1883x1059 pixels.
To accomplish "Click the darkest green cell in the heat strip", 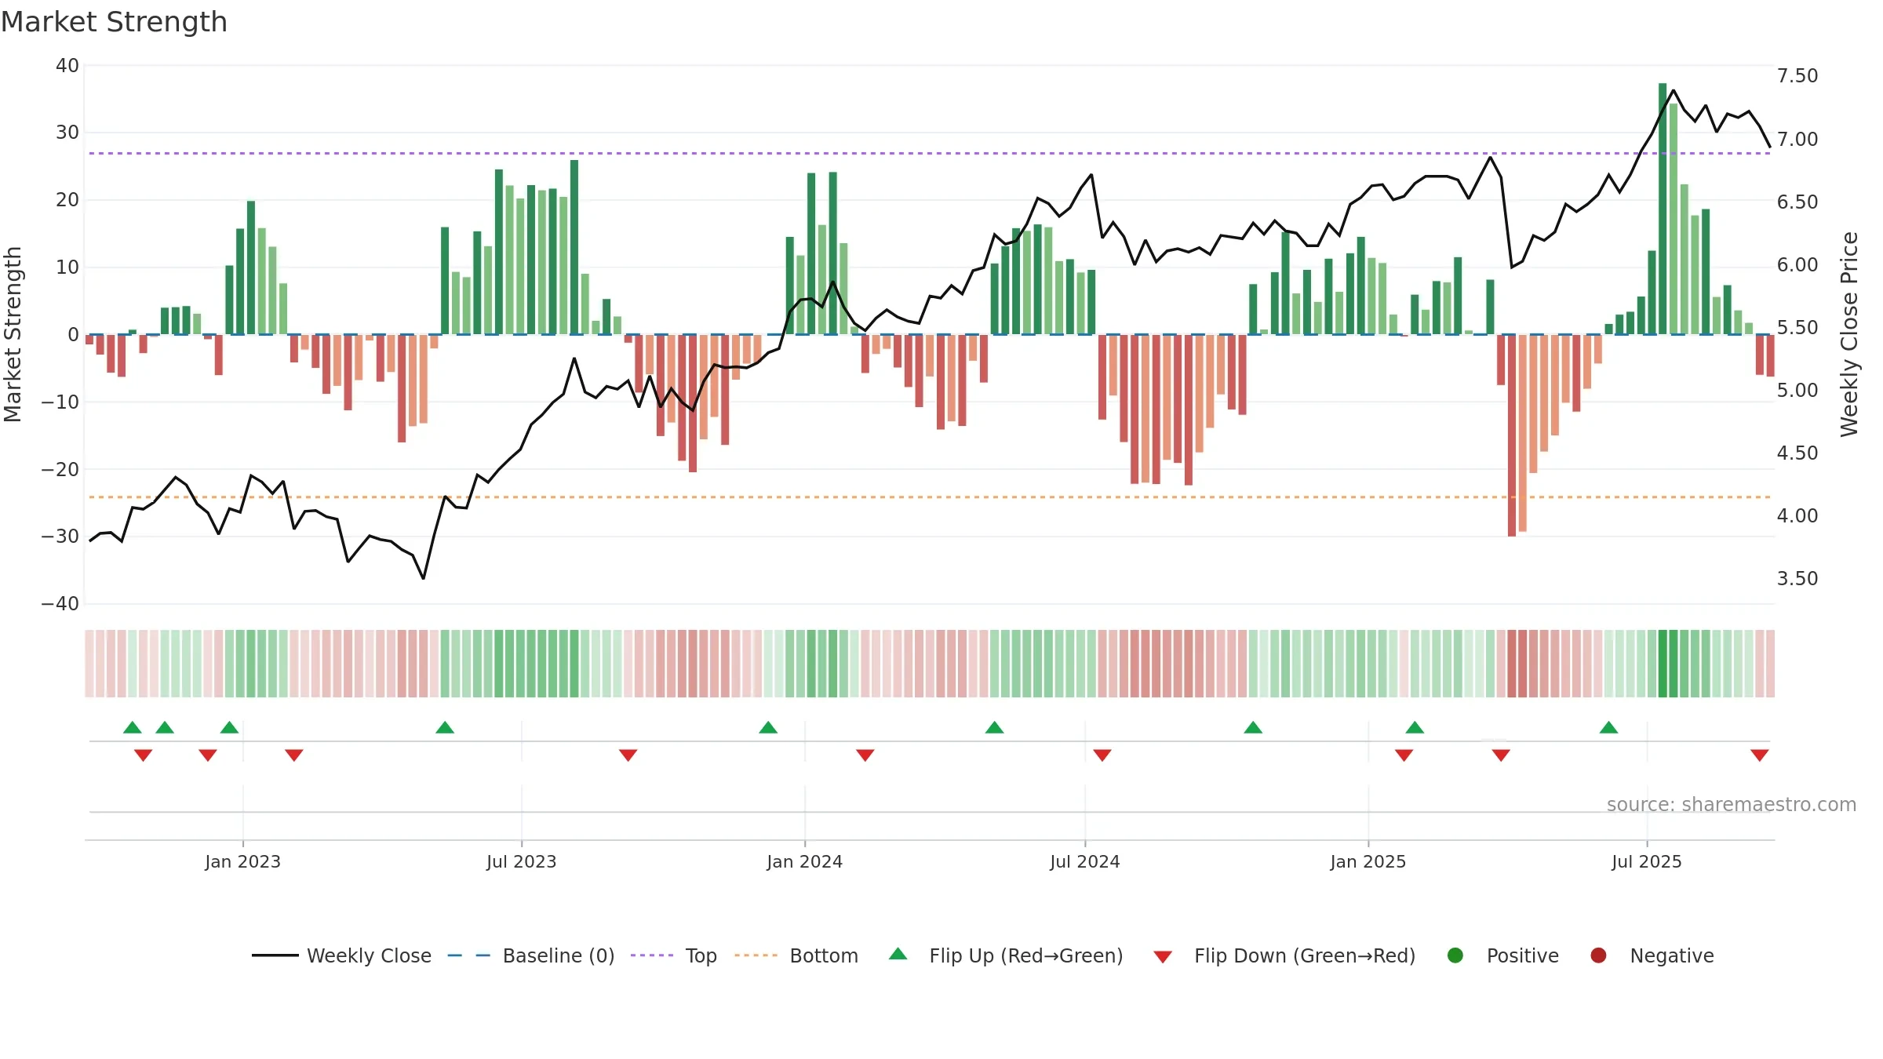I will (x=1663, y=664).
